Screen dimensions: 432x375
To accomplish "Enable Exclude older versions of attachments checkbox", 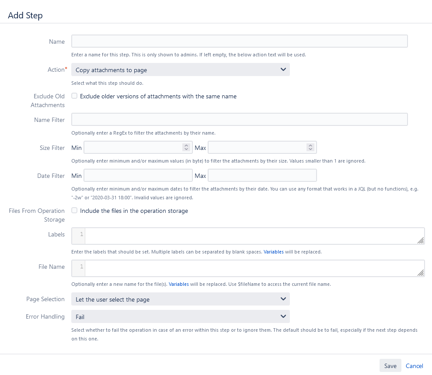I will pos(74,96).
